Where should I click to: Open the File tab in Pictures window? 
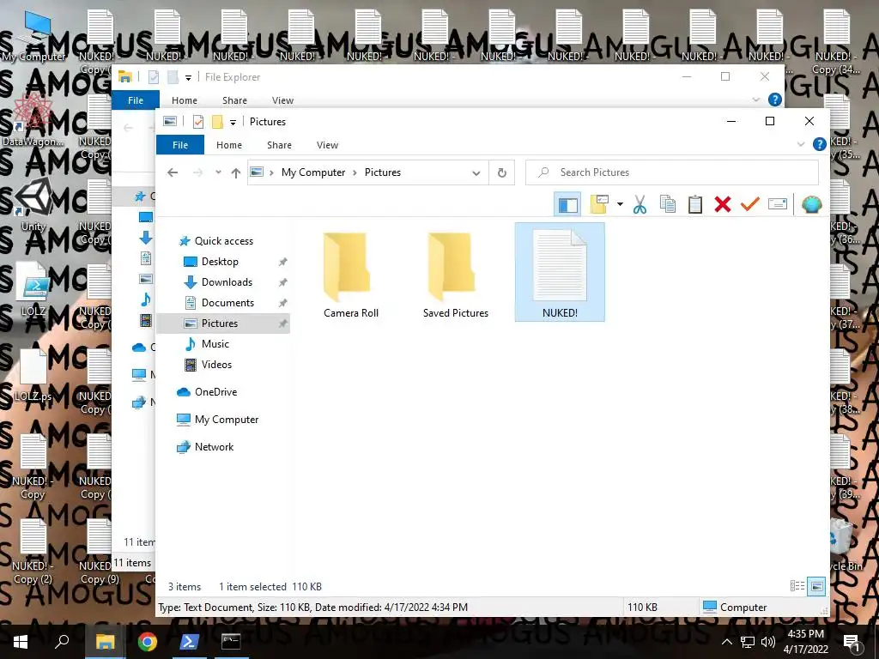coord(180,144)
